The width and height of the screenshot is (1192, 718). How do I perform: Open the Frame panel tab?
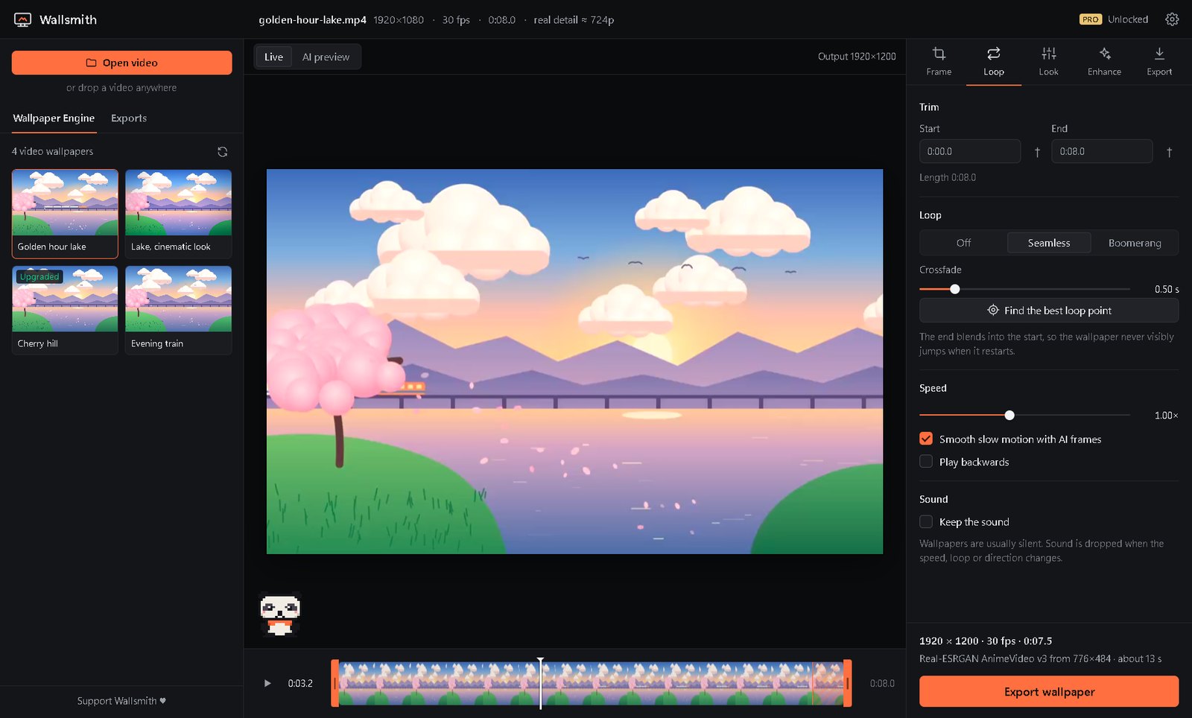[x=939, y=62]
